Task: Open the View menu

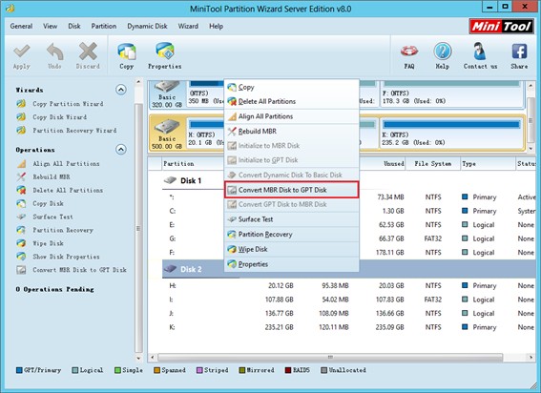Action: click(50, 26)
